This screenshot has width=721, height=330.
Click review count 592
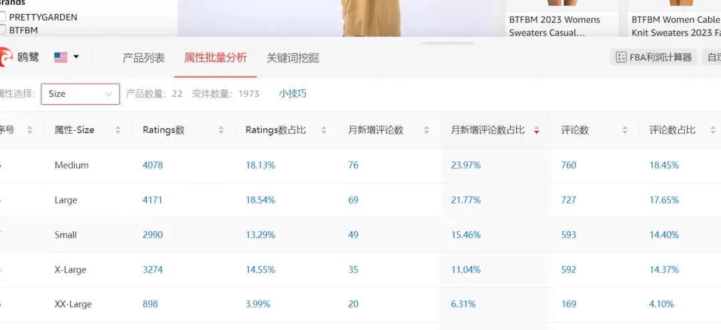pyautogui.click(x=569, y=270)
